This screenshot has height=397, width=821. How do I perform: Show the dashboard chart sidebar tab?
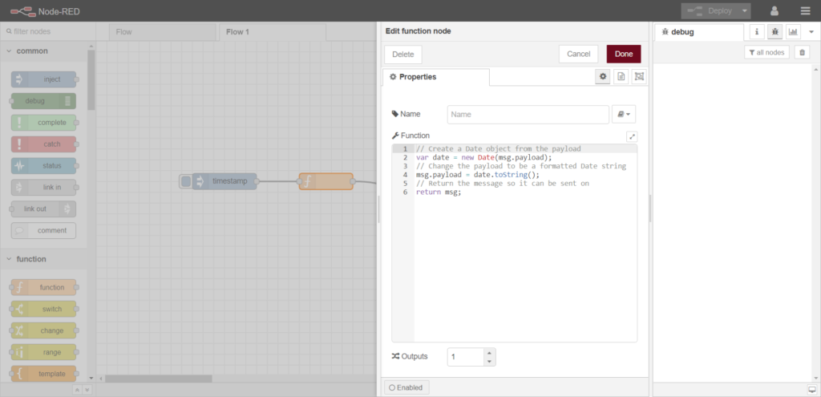point(793,32)
